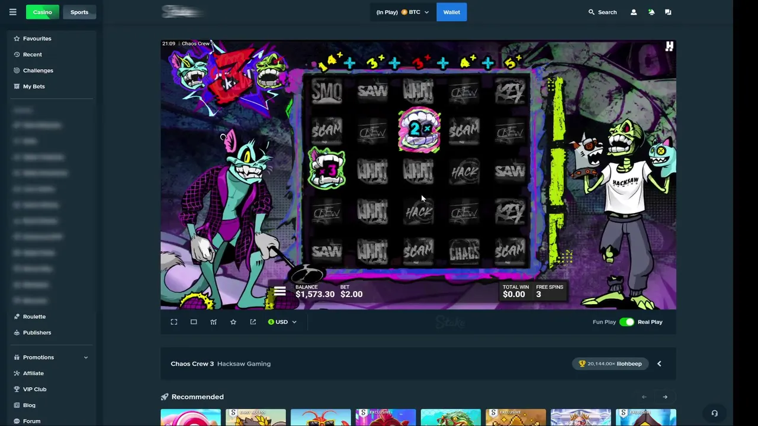Viewport: 758px width, 426px height.
Task: Open the user profile icon
Action: coord(634,12)
